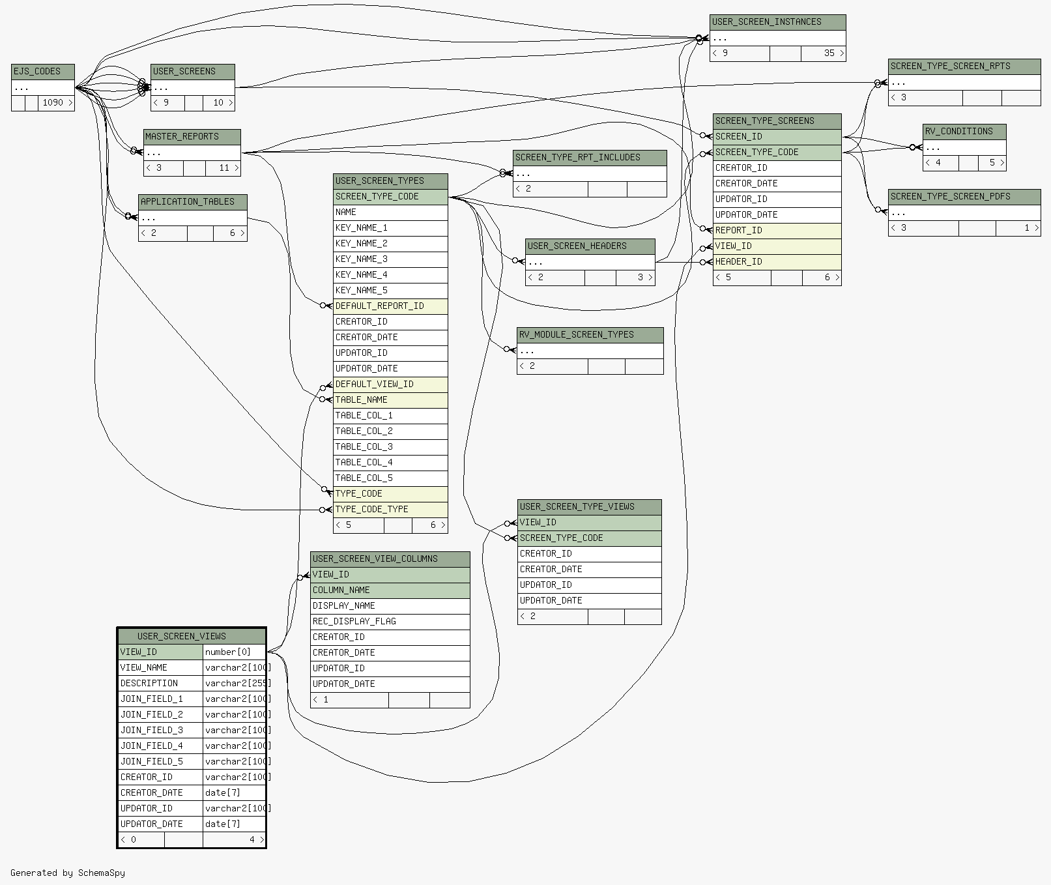
Task: Select VIEW_ID column in USER_SCREEN_TYPE_VIEWS
Action: pyautogui.click(x=590, y=523)
